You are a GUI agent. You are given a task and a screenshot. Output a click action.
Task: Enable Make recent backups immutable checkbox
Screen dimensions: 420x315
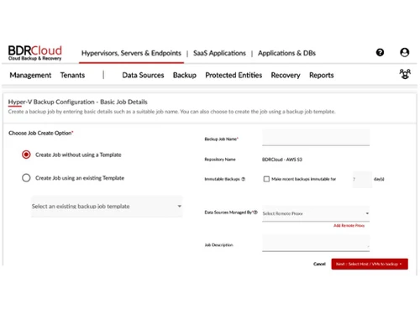click(x=266, y=179)
